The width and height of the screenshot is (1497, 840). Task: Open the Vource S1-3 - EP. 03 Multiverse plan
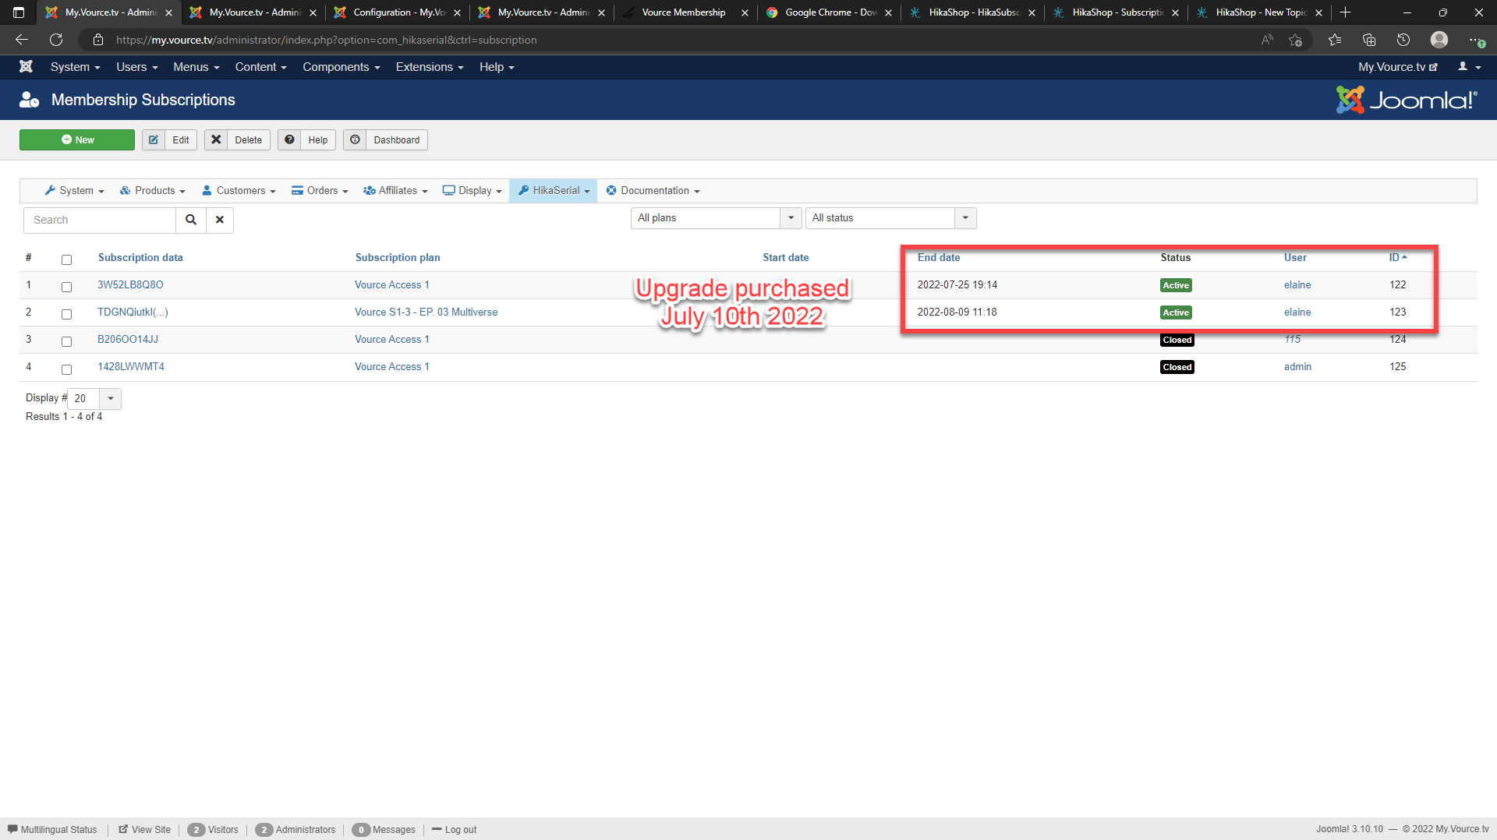426,312
